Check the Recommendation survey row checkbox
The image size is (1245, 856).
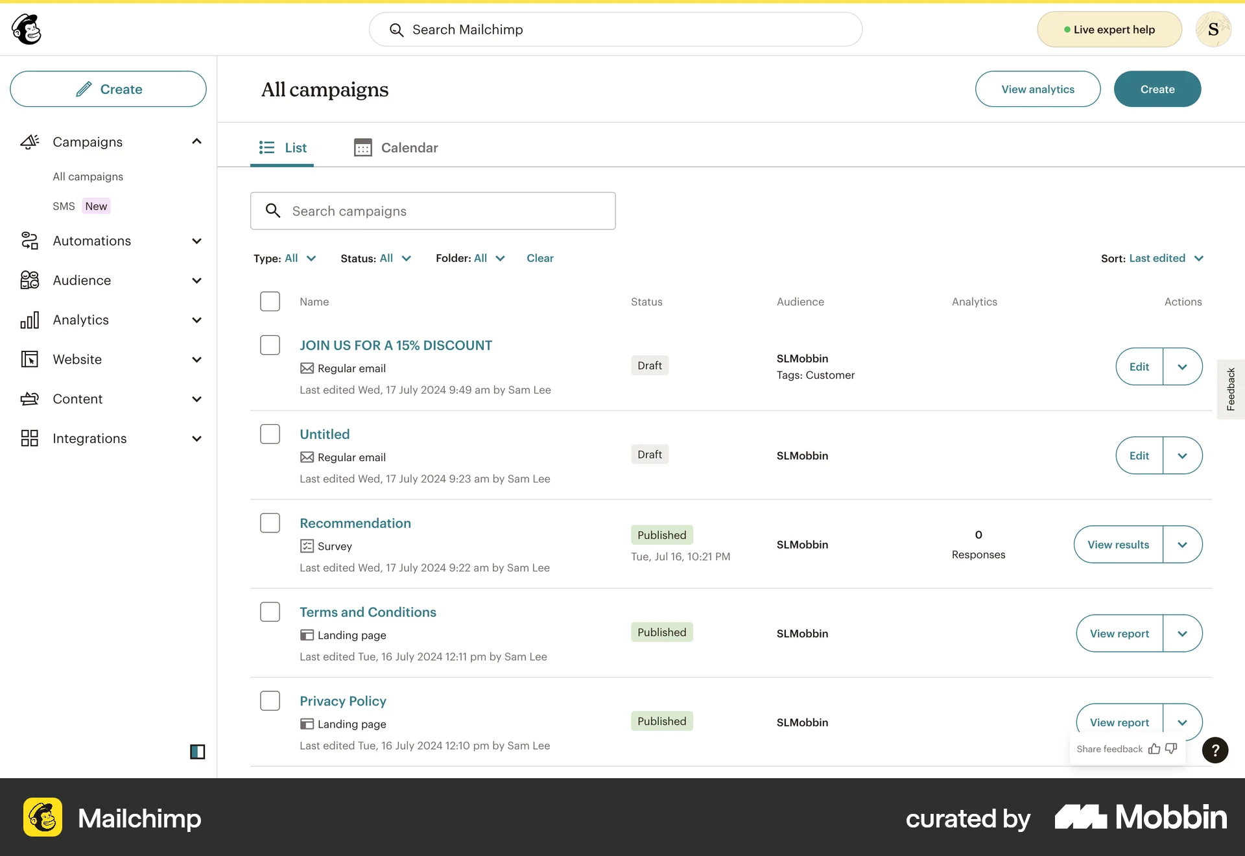[x=270, y=523]
